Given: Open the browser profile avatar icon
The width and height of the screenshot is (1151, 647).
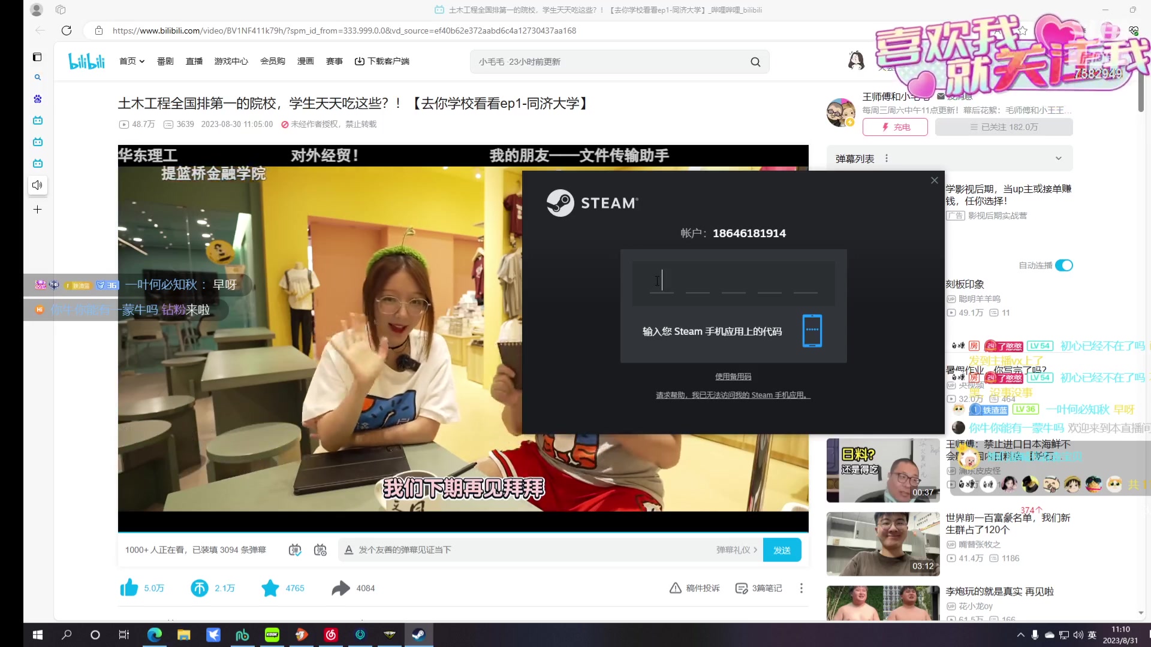Looking at the screenshot, I should 37,10.
